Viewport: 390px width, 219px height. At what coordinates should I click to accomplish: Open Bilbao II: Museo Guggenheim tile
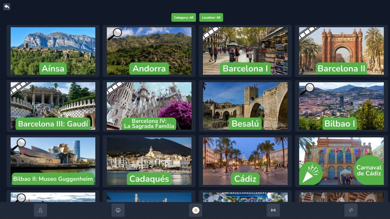[53, 161]
